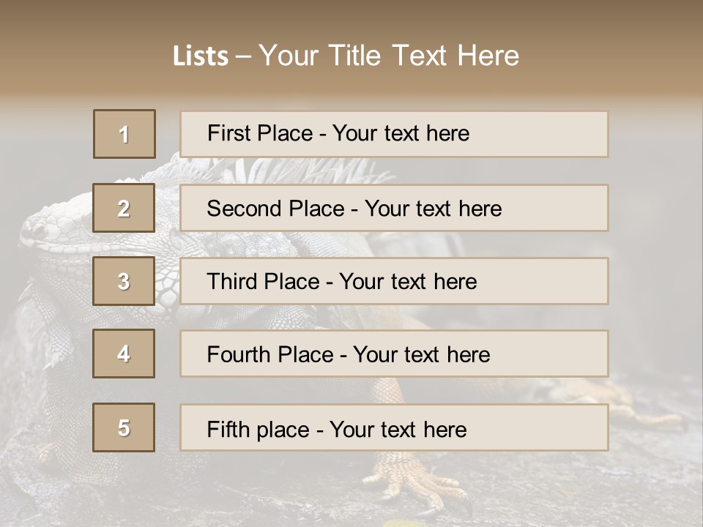Viewport: 703px width, 527px height.
Task: Click the number 5 box
Action: pyautogui.click(x=124, y=427)
